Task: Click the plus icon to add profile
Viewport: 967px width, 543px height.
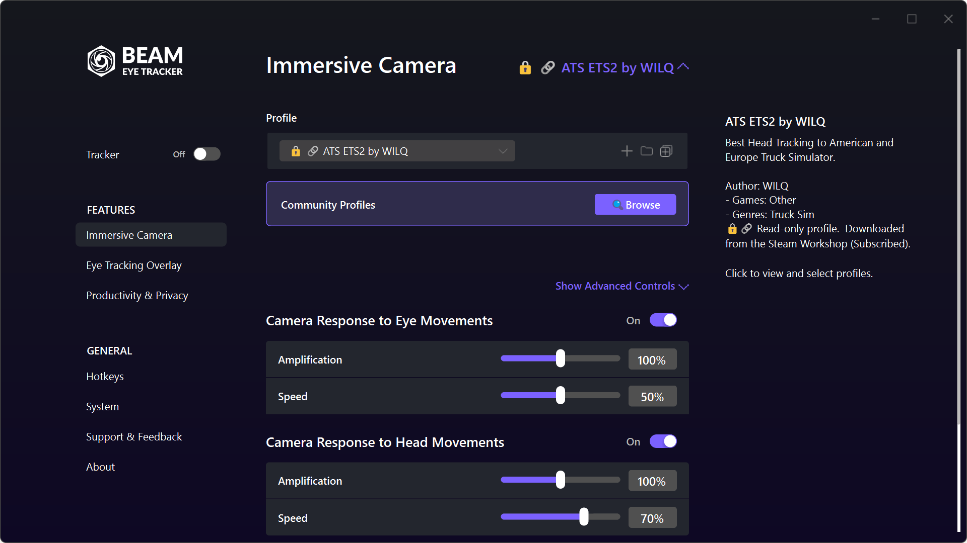Action: 627,151
